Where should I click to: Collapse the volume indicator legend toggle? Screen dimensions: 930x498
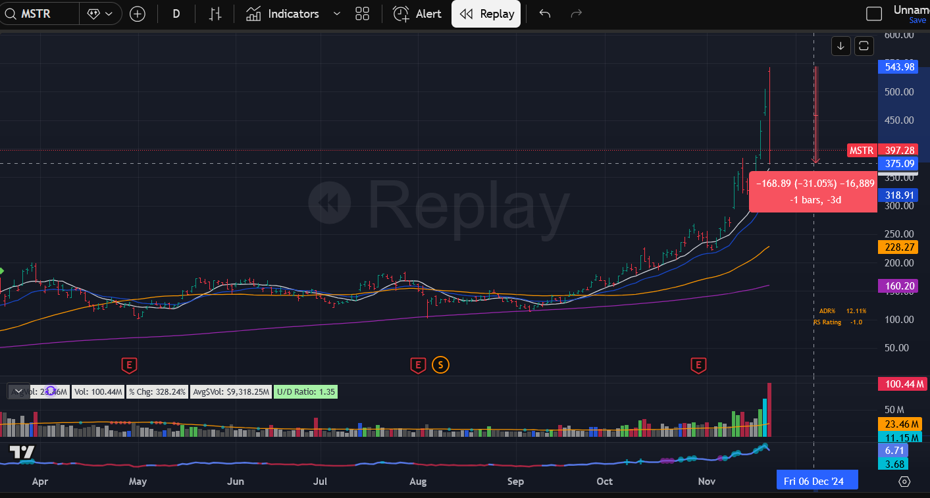click(18, 391)
